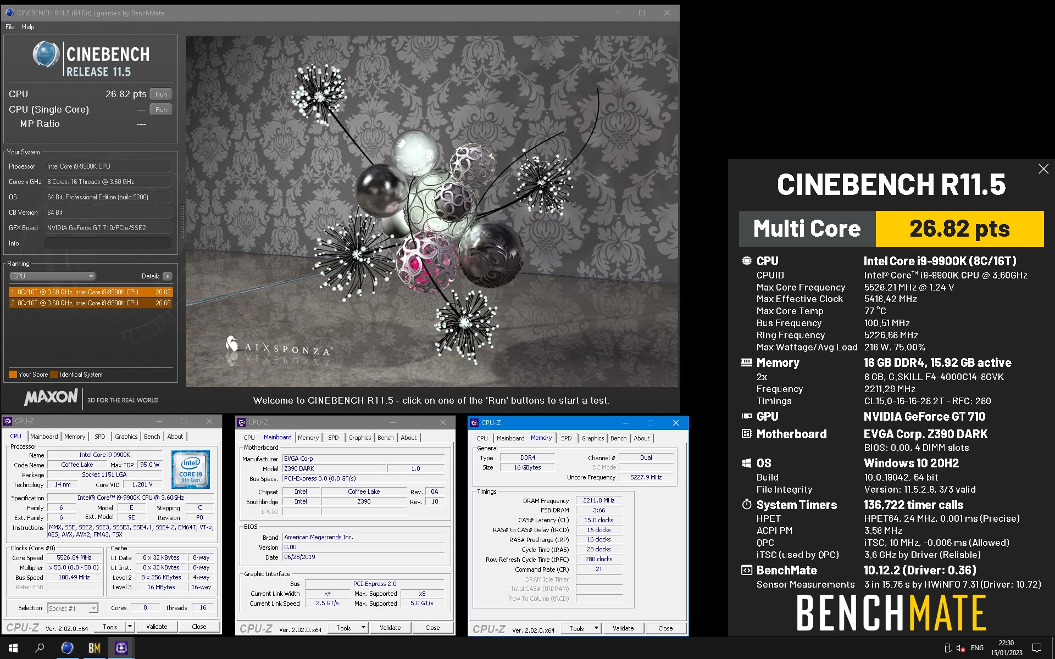Screen dimensions: 1055x659
Task: Click Close button in left CPU-Z window
Action: pos(199,627)
